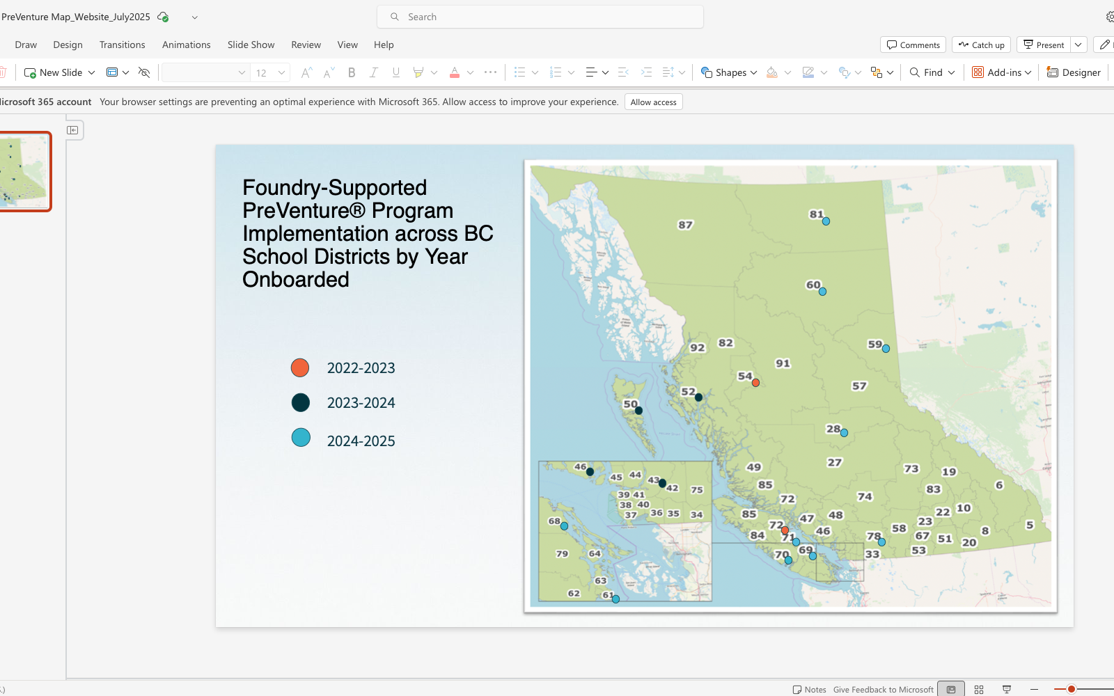Open the Shape Outline pen icon
Image resolution: width=1114 pixels, height=696 pixels.
tap(808, 72)
